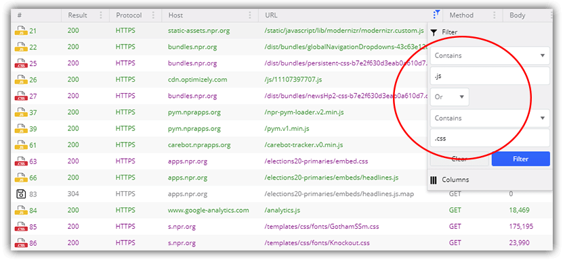Sort by the Protocol column header
This screenshot has height=262, width=565.
click(x=129, y=15)
